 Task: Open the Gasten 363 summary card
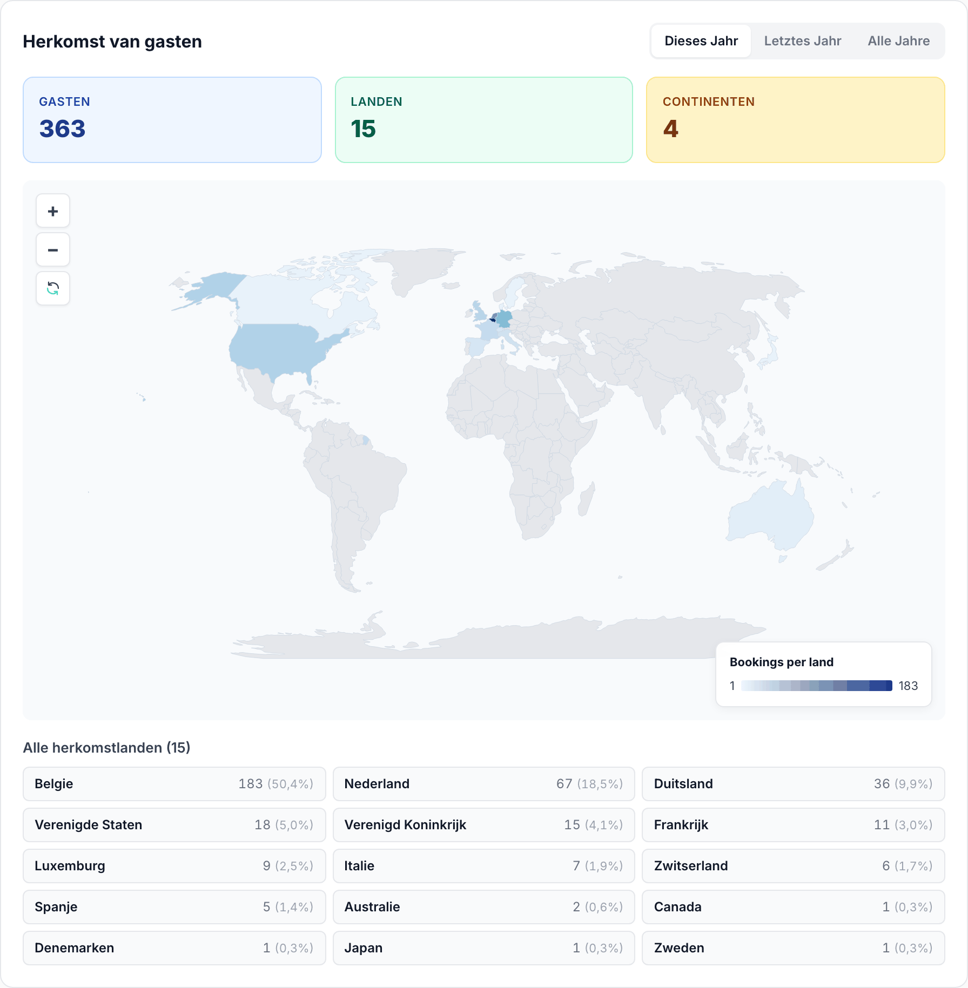[x=172, y=120]
